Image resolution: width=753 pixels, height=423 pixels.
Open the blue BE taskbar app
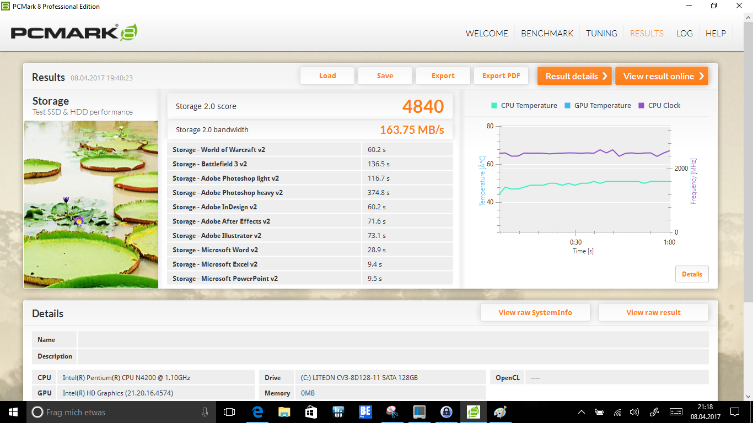365,411
